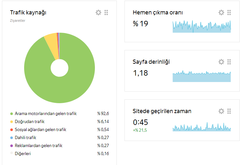Click the blue legend dot for Dahili trafik
Viewport: 240px width, 165px height.
(12, 138)
